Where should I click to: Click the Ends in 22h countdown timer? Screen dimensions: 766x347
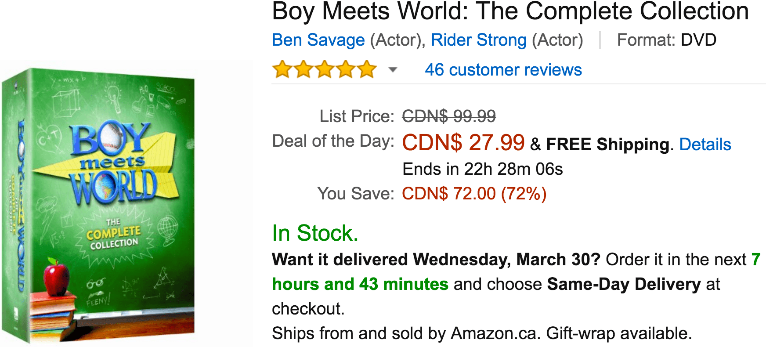click(x=484, y=169)
